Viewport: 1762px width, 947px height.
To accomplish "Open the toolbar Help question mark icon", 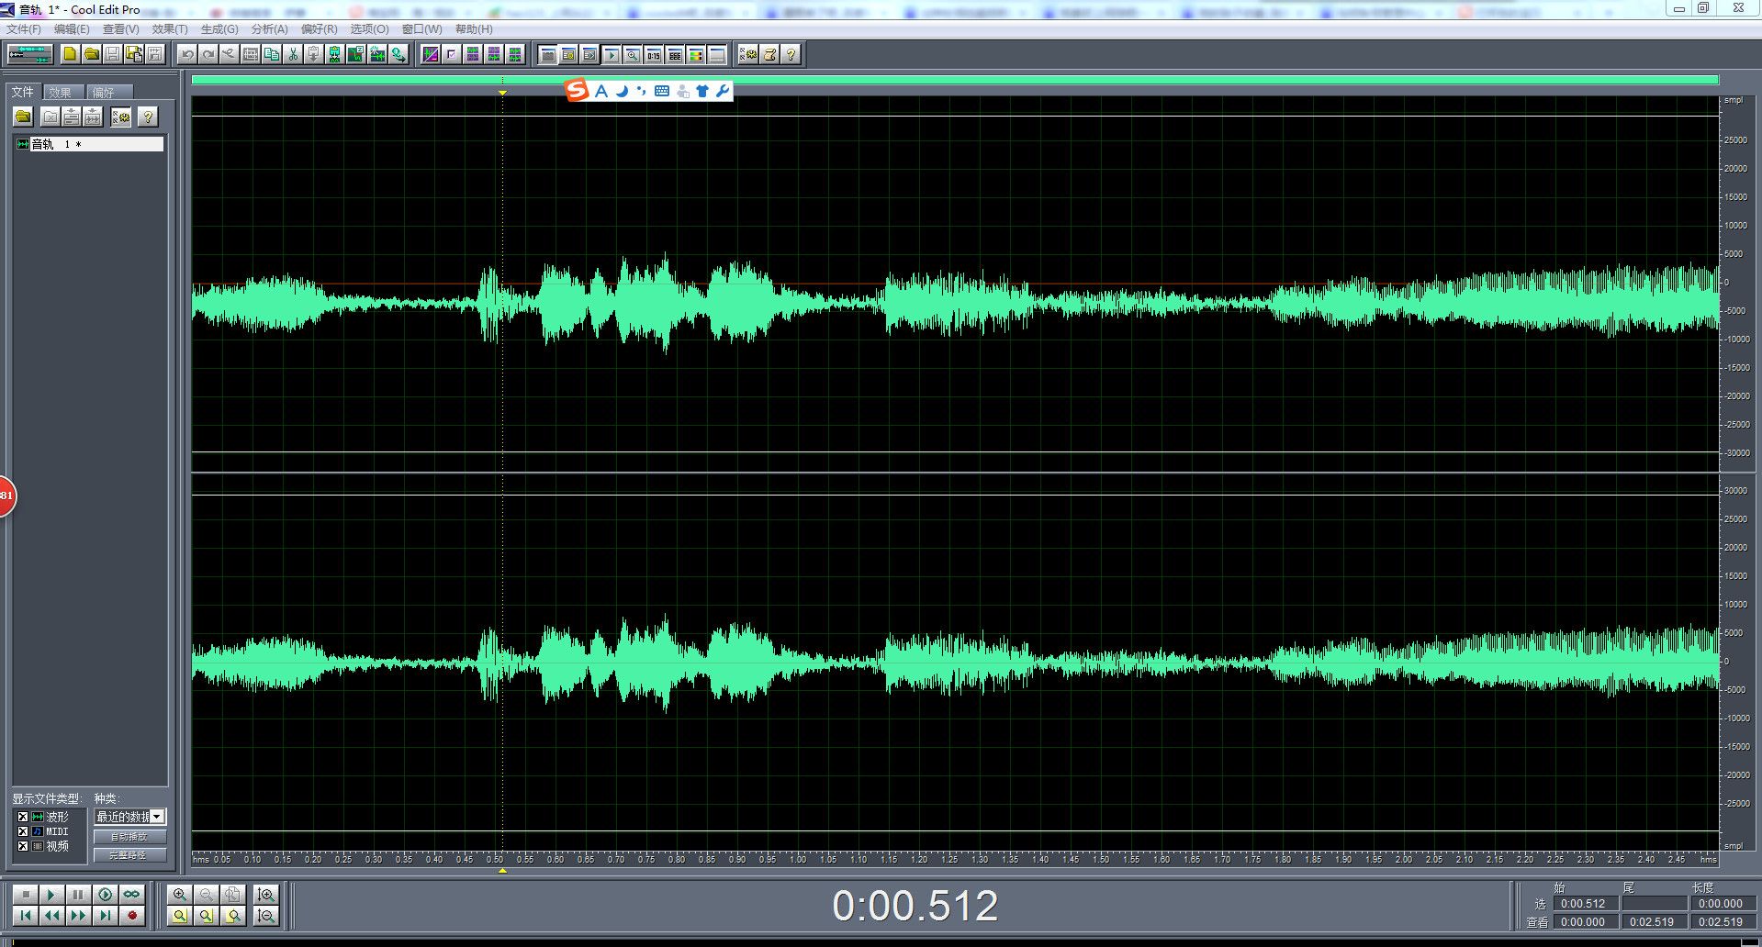I will (791, 54).
